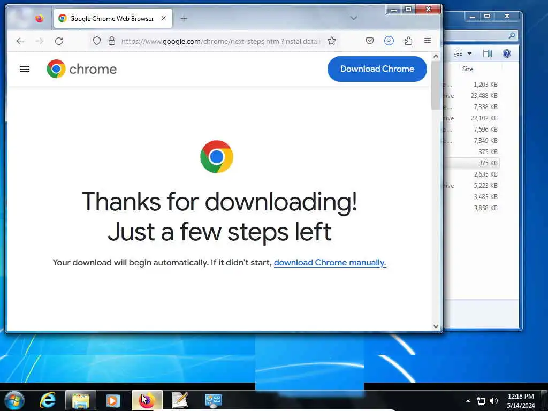Click scrollbar down arrow in Firefox

click(436, 326)
